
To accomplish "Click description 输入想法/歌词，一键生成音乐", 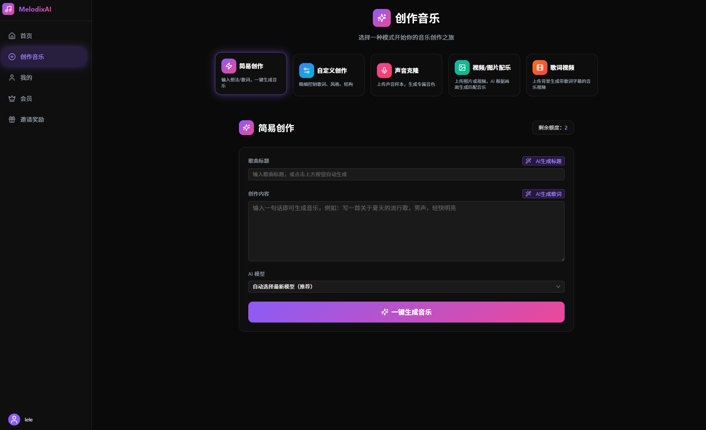I will (249, 83).
